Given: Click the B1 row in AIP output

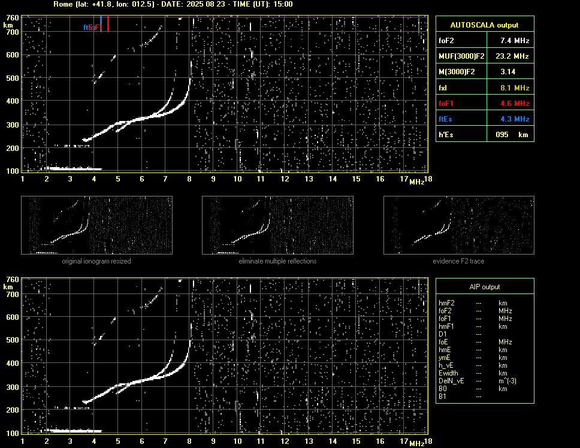Looking at the screenshot, I should [485, 396].
